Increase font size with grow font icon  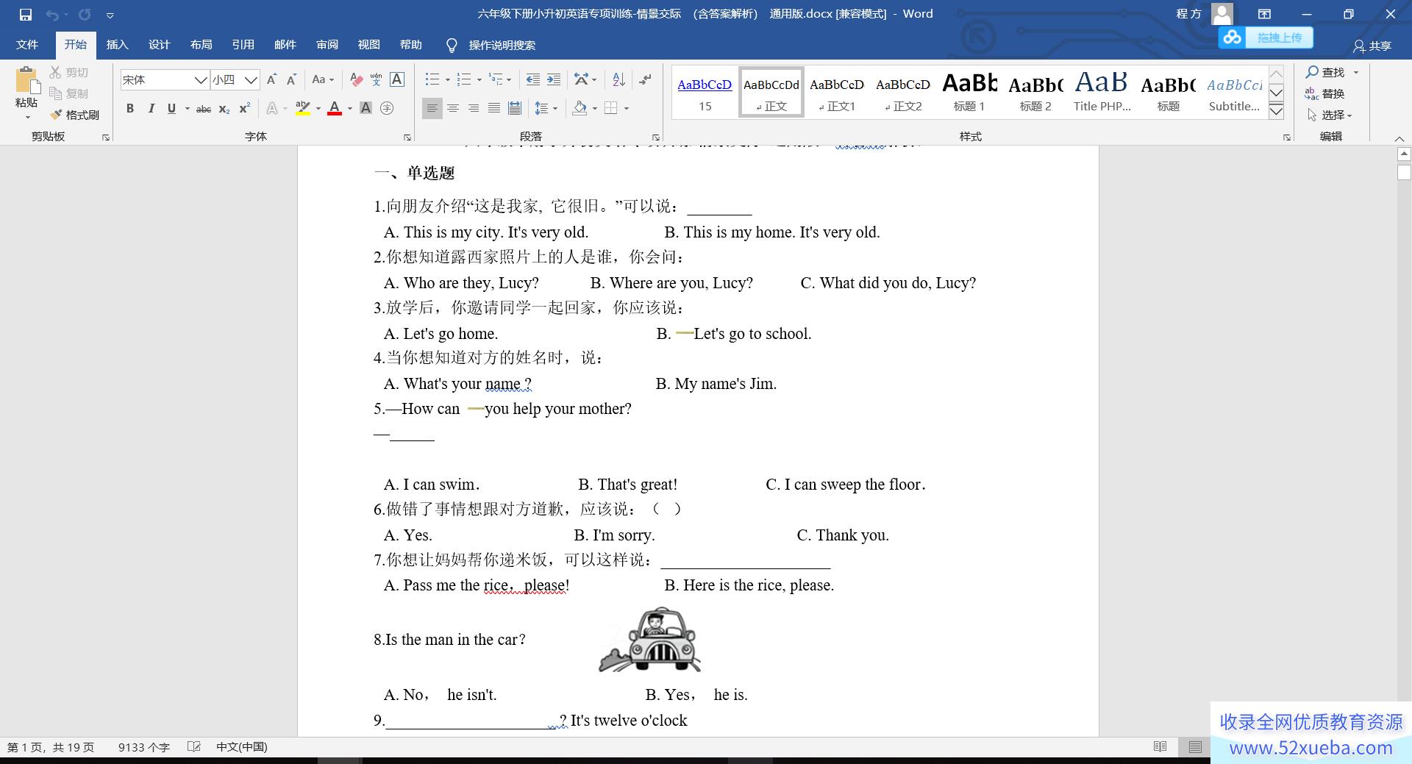271,79
